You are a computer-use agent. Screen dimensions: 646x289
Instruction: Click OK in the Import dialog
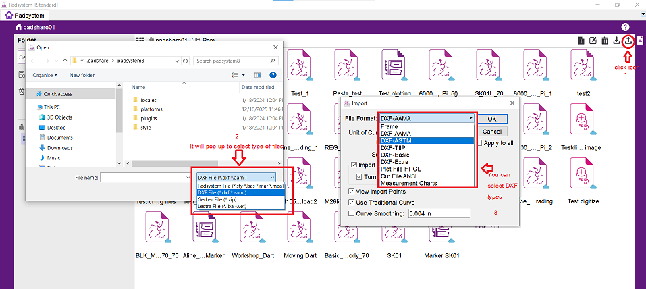(x=492, y=119)
